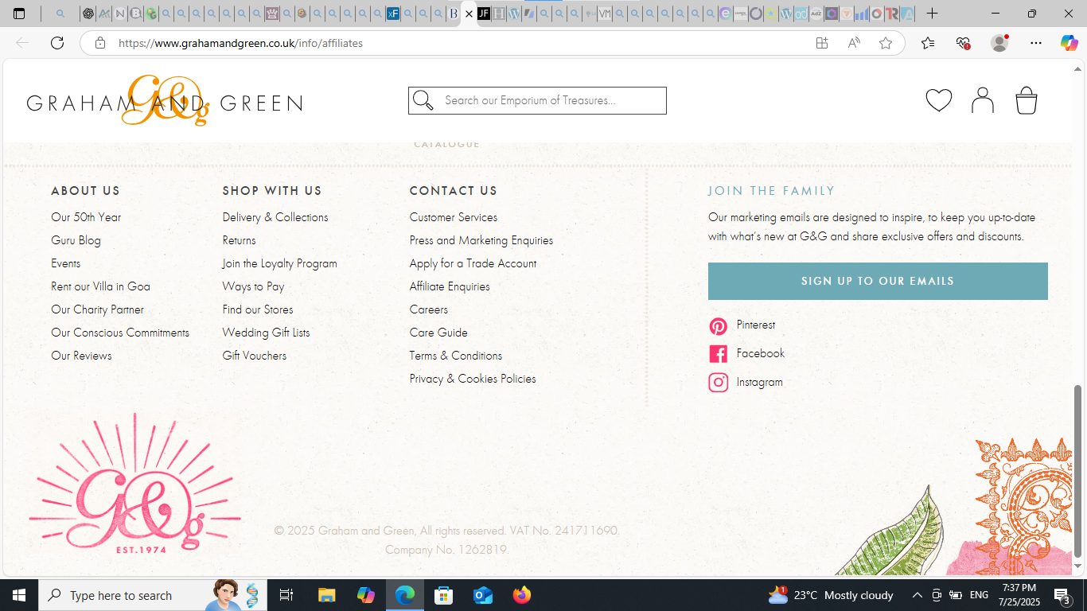Open the Read aloud icon
Screen dimensions: 1087x611
point(854,43)
